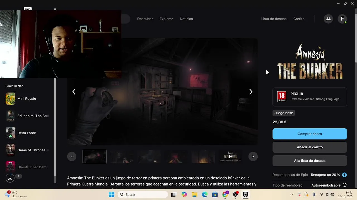Go to next screenshot in the main carousel
The image size is (357, 200).
point(251,92)
